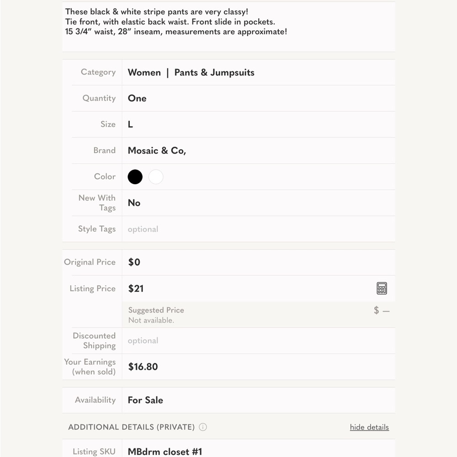Click the Suggested Price Not available row
Screen dimensions: 457x457
pyautogui.click(x=259, y=314)
